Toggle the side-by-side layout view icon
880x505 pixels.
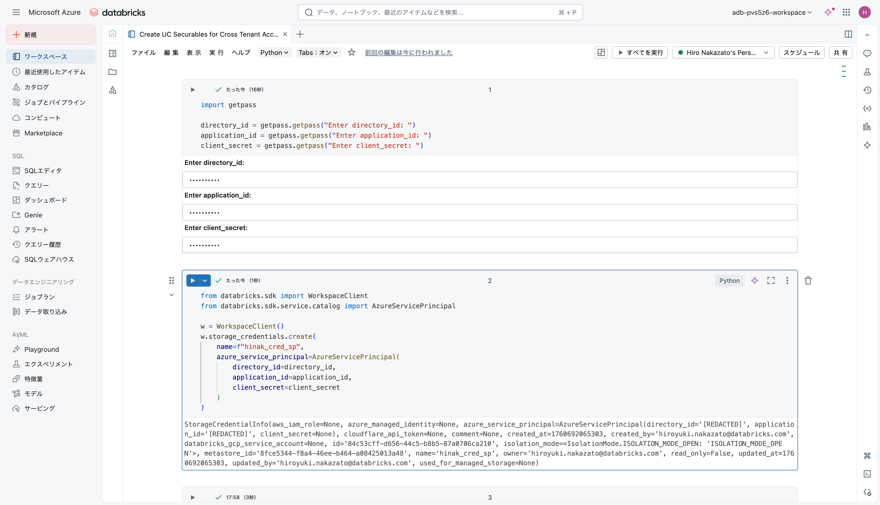pyautogui.click(x=848, y=34)
